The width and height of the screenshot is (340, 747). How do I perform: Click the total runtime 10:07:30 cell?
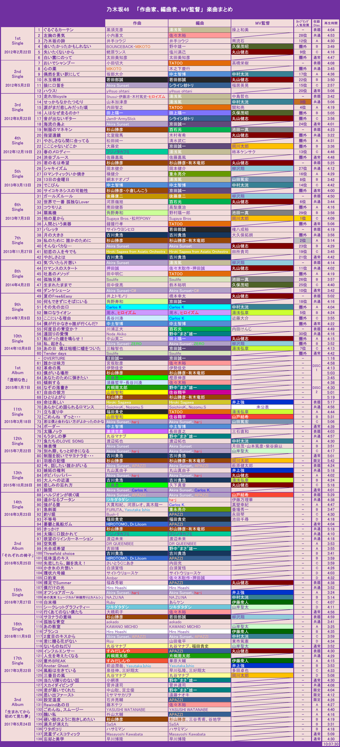tap(331, 744)
